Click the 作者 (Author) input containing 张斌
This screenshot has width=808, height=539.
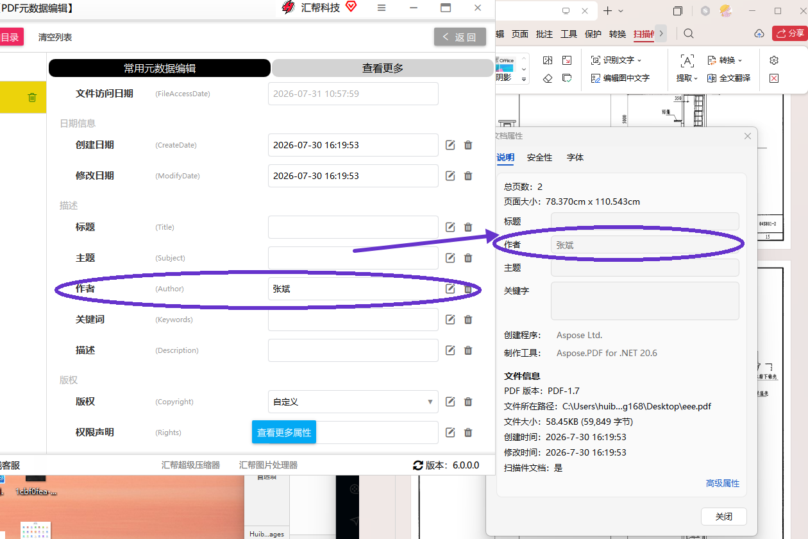pyautogui.click(x=353, y=289)
